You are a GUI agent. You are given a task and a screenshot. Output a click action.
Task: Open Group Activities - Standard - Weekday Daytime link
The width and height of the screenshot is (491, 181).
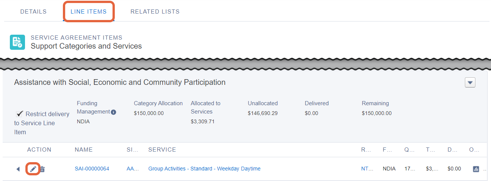tap(205, 169)
